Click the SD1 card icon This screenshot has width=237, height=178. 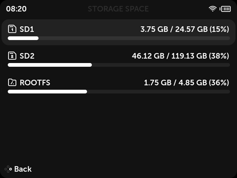coord(12,29)
